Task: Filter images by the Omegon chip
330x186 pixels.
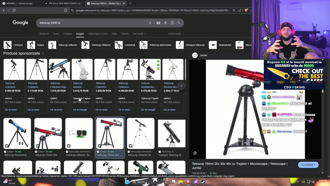Action: tap(14, 45)
